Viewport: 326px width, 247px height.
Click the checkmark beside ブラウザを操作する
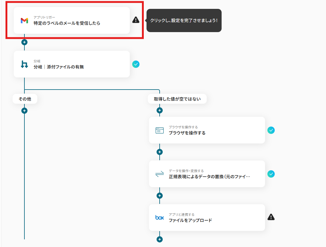[271, 130]
